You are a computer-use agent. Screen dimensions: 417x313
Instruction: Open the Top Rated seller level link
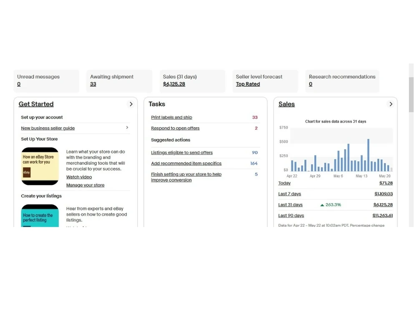(248, 84)
